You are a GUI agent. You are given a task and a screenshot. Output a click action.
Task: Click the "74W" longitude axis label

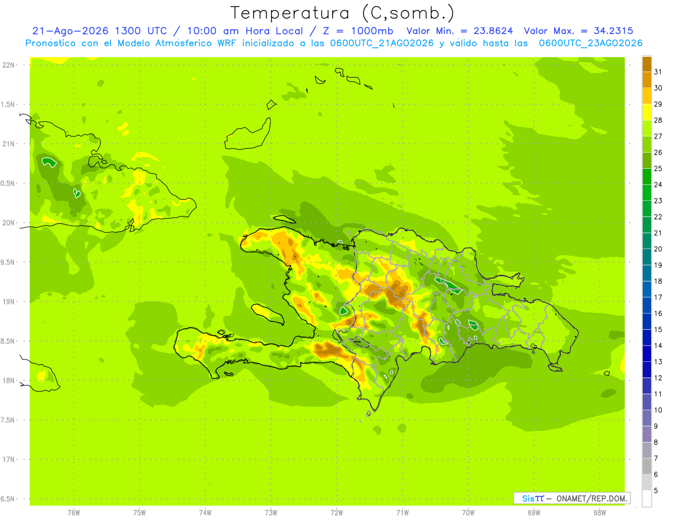click(205, 512)
